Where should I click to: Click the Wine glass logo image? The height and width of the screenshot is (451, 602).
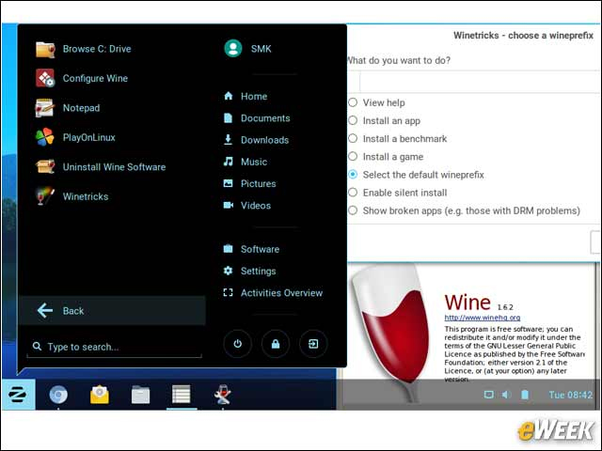(x=392, y=332)
